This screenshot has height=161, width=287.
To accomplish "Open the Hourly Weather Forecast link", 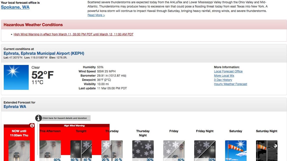I will 230,84.
